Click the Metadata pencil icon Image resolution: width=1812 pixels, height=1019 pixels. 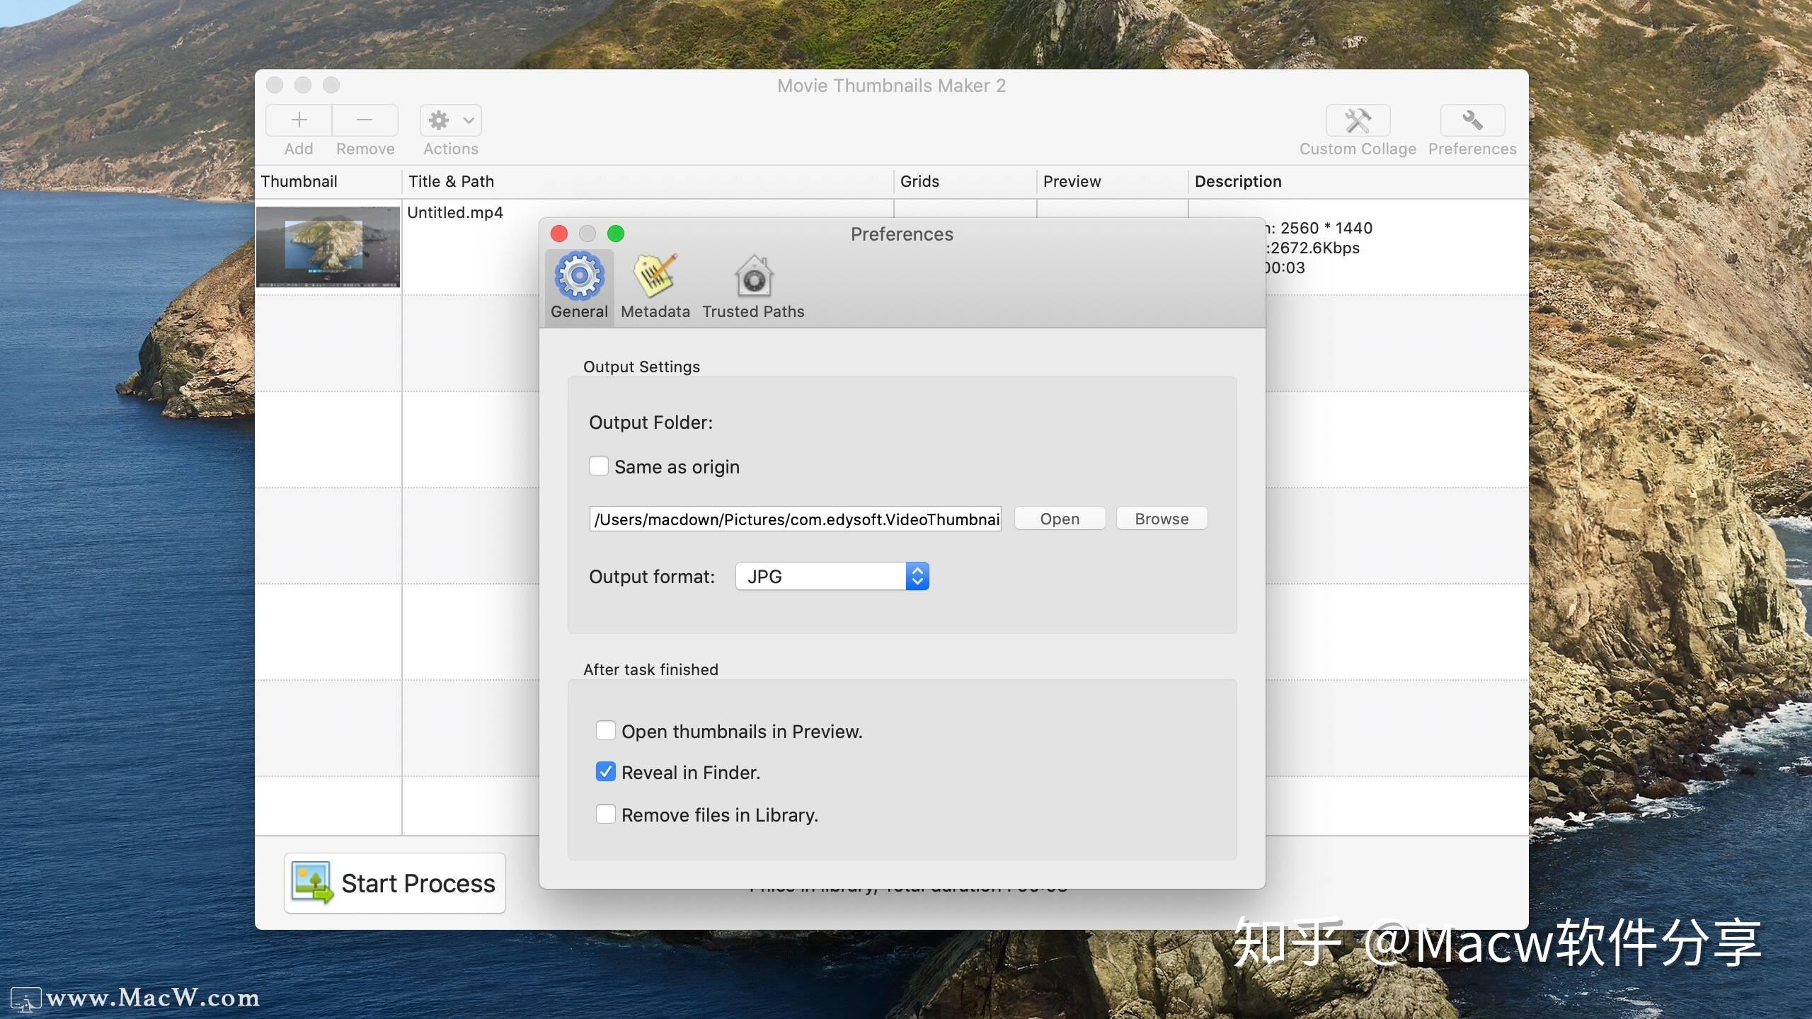653,280
